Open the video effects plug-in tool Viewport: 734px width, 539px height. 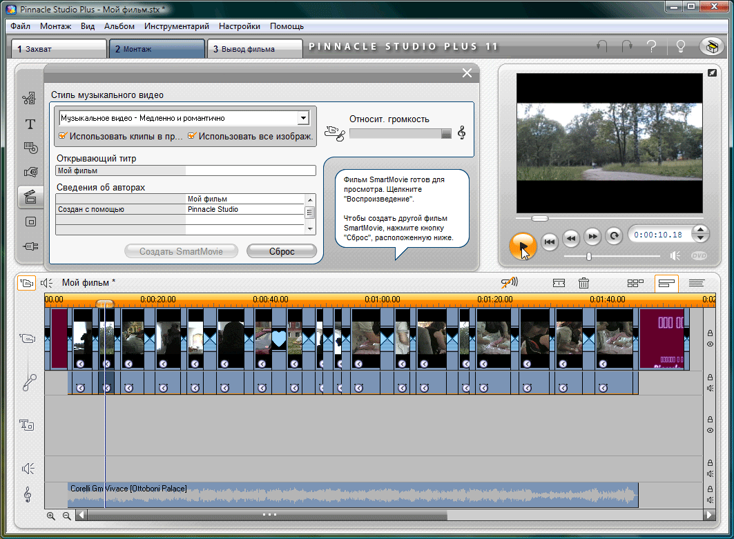(30, 246)
